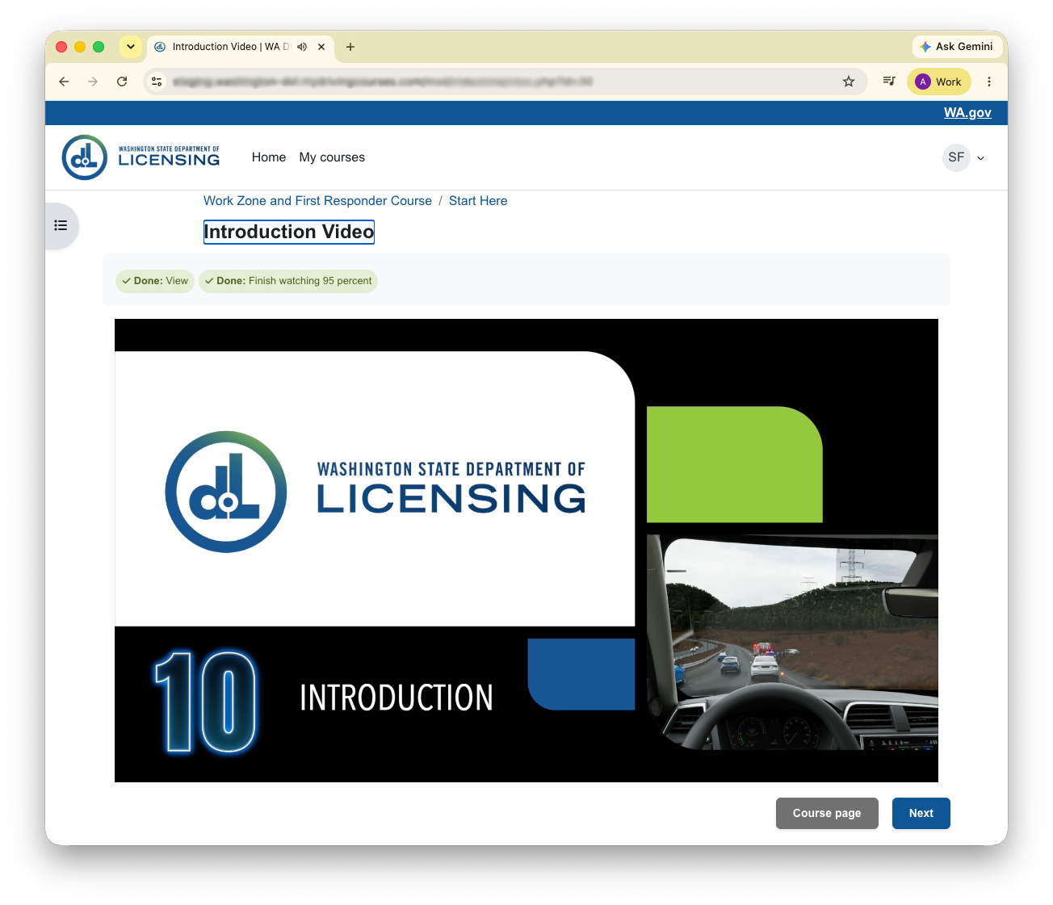The width and height of the screenshot is (1053, 905).
Task: Open media control icon in toolbar
Action: point(889,82)
